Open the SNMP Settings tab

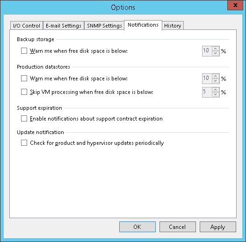coord(104,26)
